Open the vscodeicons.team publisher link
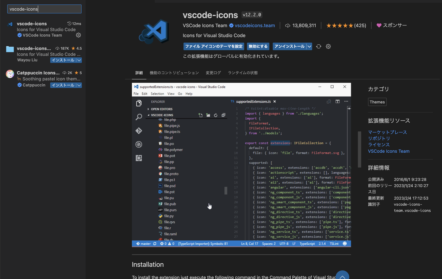This screenshot has height=279, width=442. tap(255, 25)
